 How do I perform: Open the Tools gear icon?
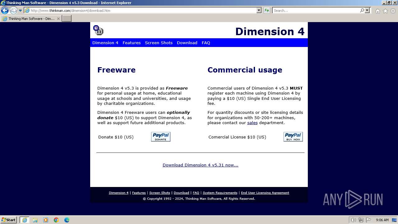[393, 11]
